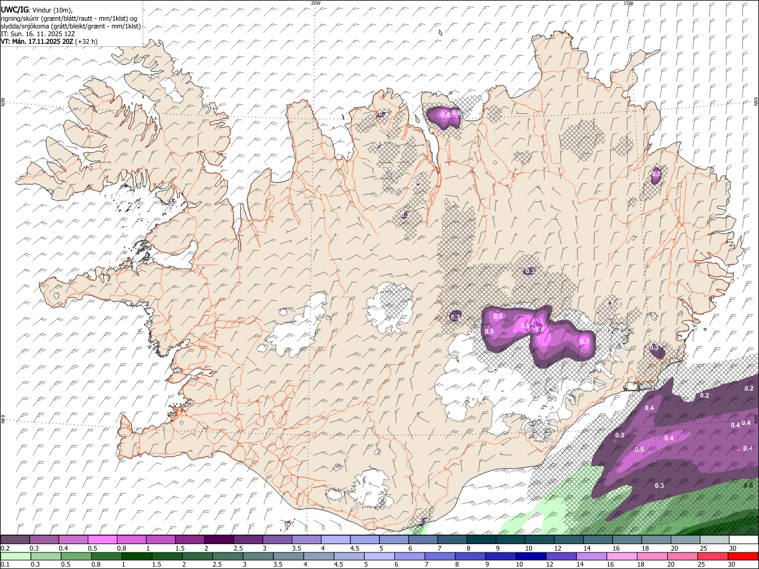Select the lilac swatch starting at 14 in the lower scale
This screenshot has height=569, width=759.
(592, 556)
